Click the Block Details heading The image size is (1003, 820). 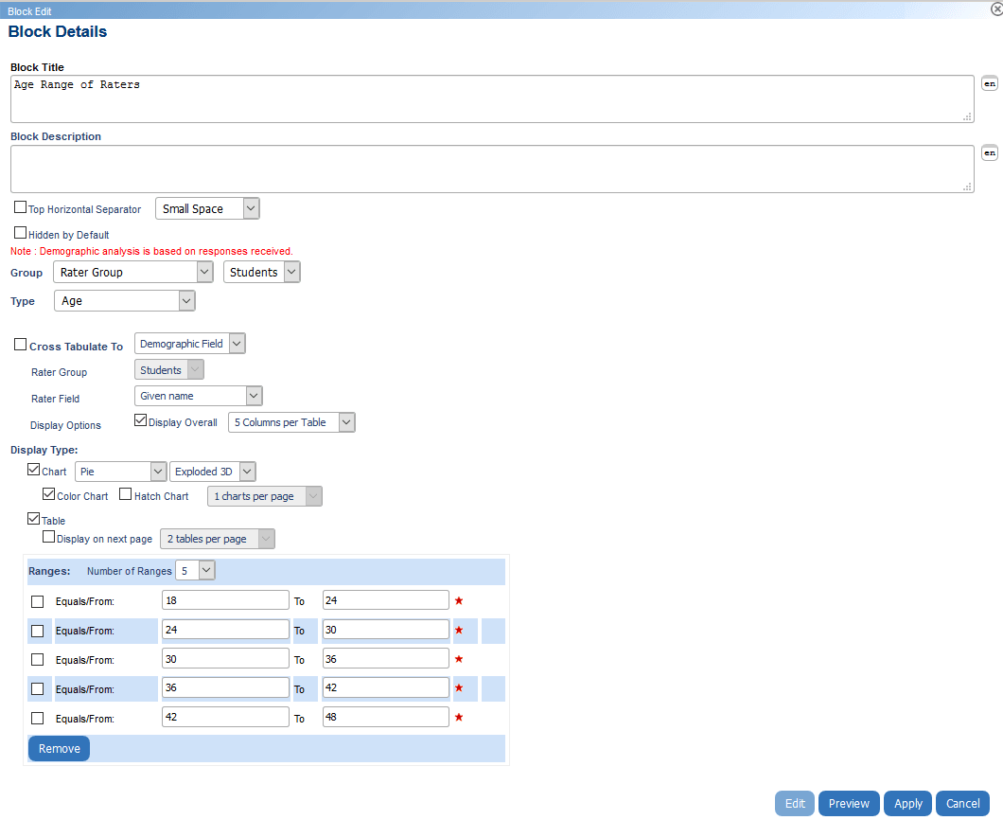tap(58, 31)
